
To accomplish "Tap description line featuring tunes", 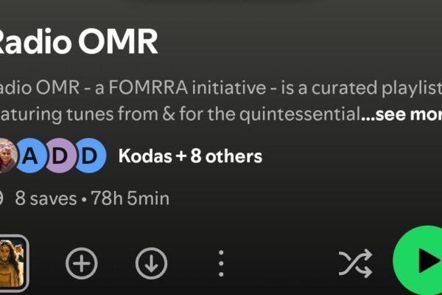I will pyautogui.click(x=180, y=114).
